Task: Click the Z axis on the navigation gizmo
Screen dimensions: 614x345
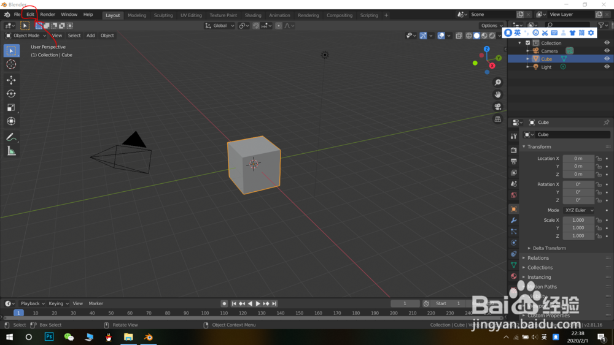Action: tap(487, 49)
